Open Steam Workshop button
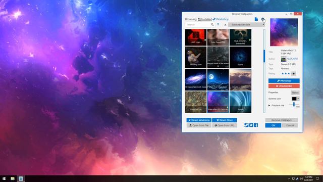 [x=199, y=120]
